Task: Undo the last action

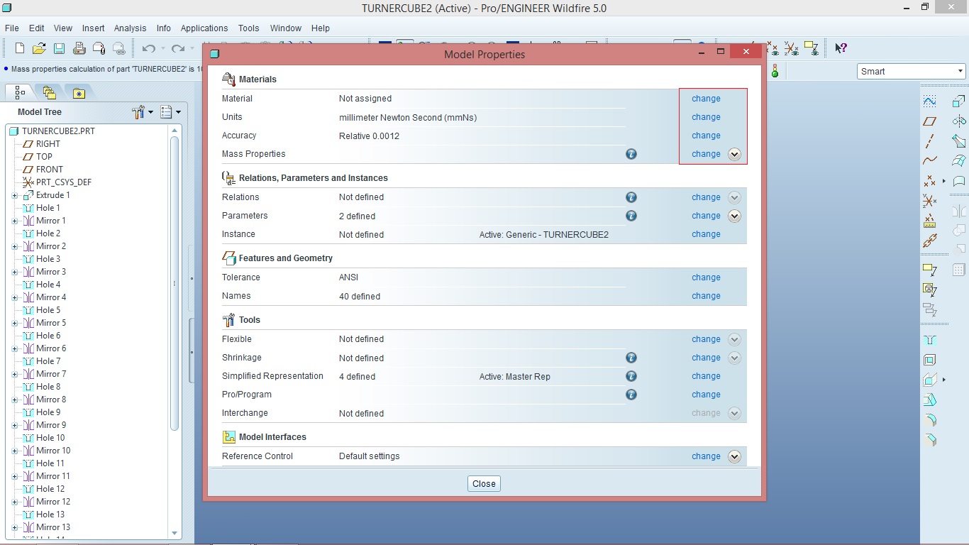Action: [148, 48]
